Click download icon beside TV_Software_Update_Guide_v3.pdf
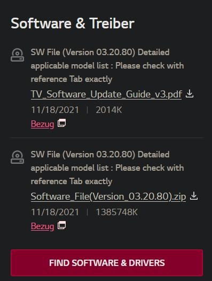This screenshot has width=212, height=281. click(x=190, y=94)
